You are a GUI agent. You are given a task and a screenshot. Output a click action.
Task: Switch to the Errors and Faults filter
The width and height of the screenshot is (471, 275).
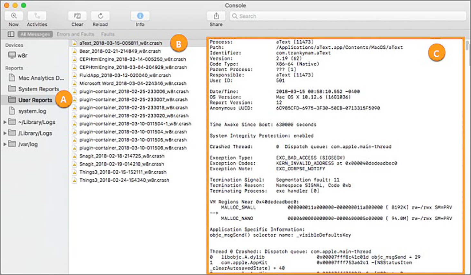pos(75,34)
